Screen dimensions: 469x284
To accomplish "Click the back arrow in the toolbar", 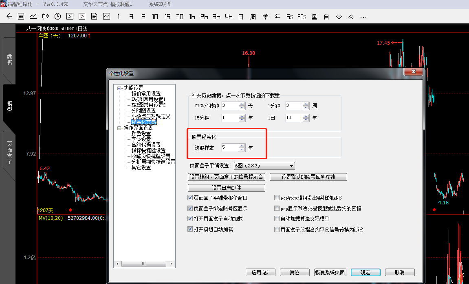I will [x=9, y=17].
